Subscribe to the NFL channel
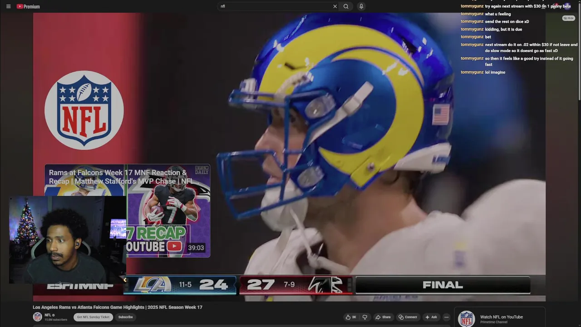The width and height of the screenshot is (581, 327). (x=125, y=317)
